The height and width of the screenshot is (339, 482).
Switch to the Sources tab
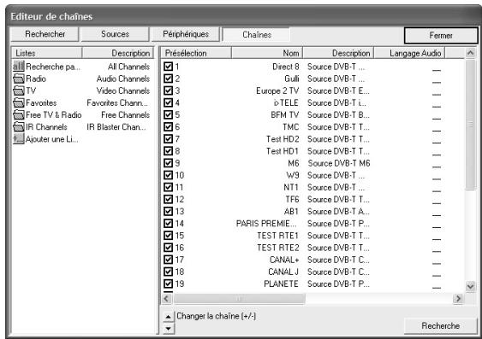click(x=115, y=34)
